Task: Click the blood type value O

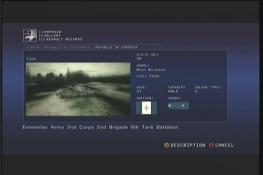Action: (196, 92)
